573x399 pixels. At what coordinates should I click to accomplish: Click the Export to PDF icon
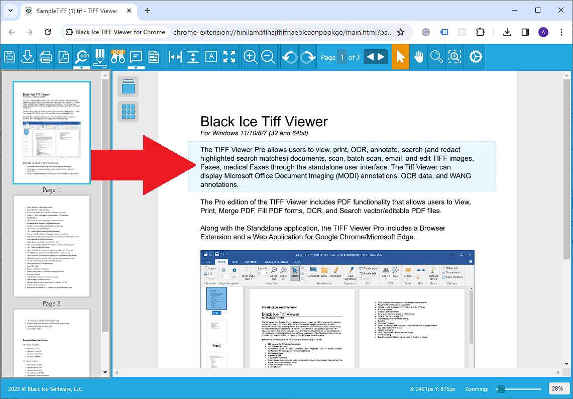(x=63, y=56)
